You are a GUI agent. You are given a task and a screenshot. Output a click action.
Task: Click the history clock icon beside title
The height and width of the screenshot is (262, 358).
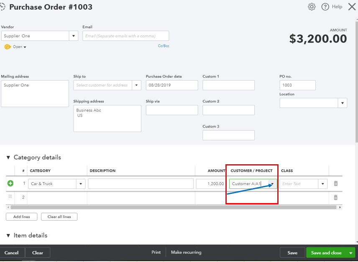coord(2,7)
